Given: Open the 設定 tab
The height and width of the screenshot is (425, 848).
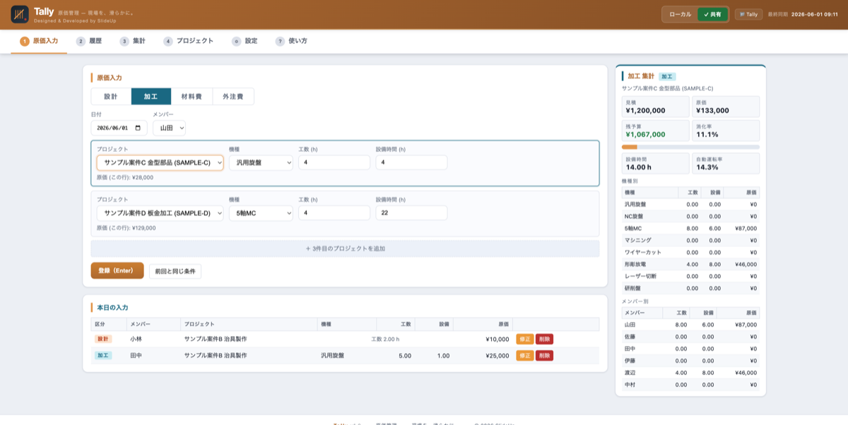Looking at the screenshot, I should pos(245,41).
